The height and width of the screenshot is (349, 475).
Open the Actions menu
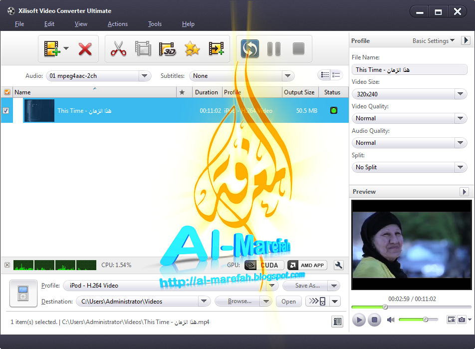(x=118, y=24)
